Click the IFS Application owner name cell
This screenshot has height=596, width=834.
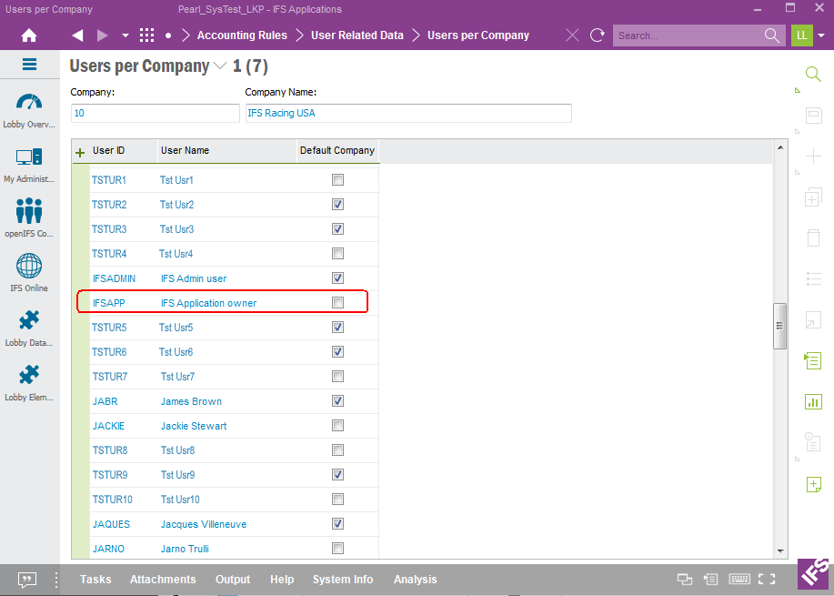[208, 303]
